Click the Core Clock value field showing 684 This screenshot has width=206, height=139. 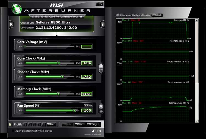click(87, 63)
